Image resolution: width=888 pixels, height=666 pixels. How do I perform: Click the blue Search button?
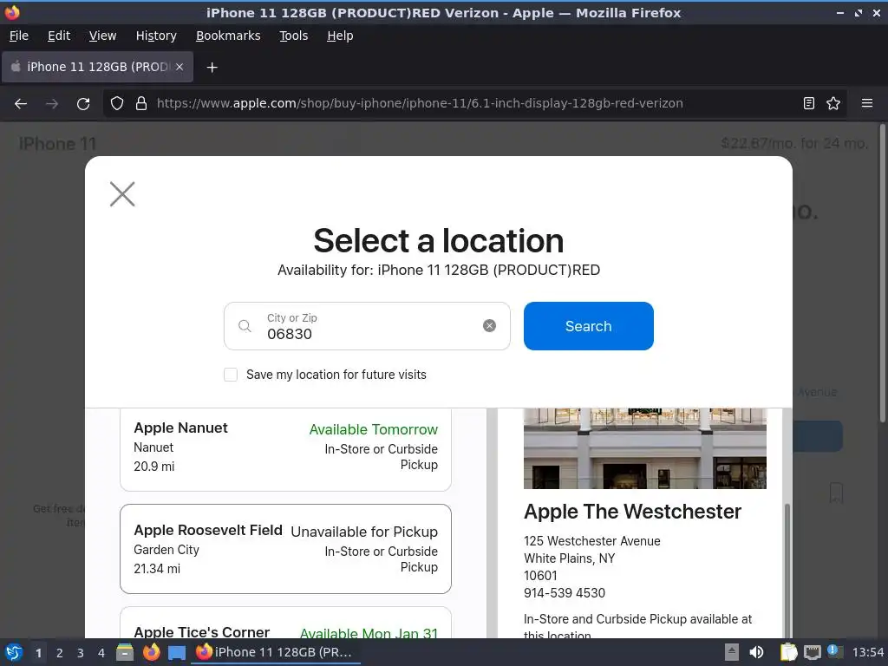coord(589,326)
